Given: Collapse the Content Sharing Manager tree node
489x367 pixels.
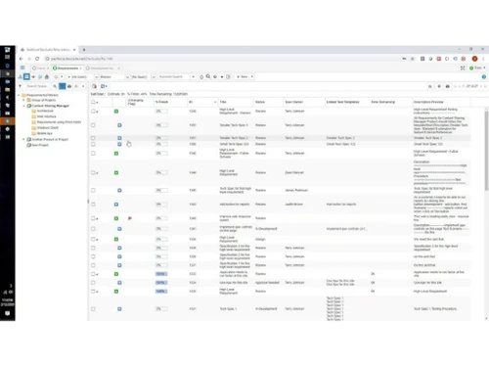Looking at the screenshot, I should click(x=23, y=106).
